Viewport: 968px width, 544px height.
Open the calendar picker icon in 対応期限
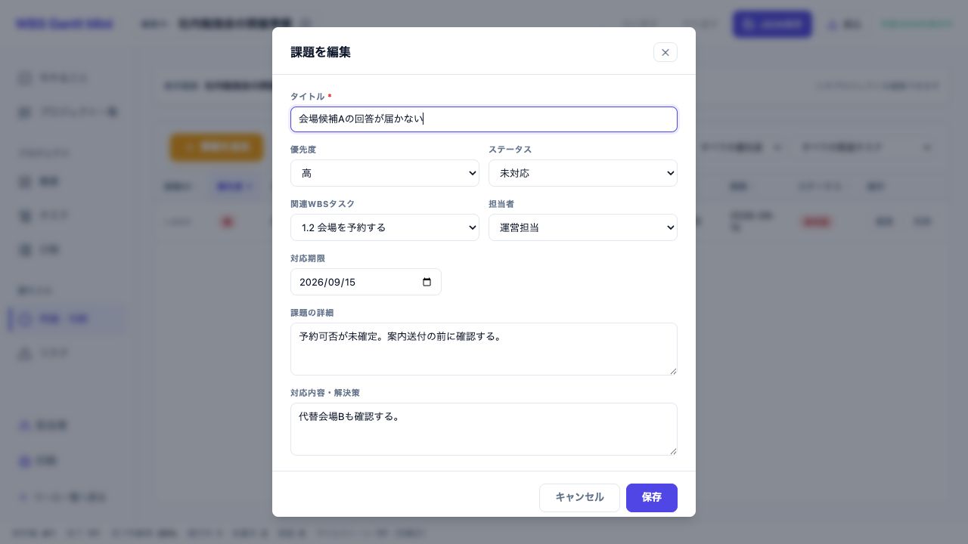coord(427,282)
